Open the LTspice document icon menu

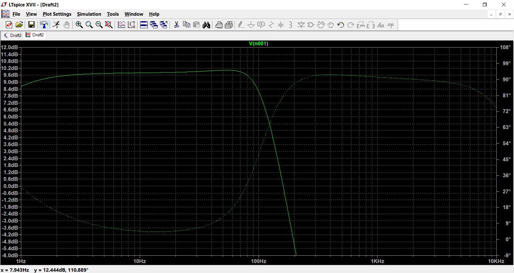5,14
